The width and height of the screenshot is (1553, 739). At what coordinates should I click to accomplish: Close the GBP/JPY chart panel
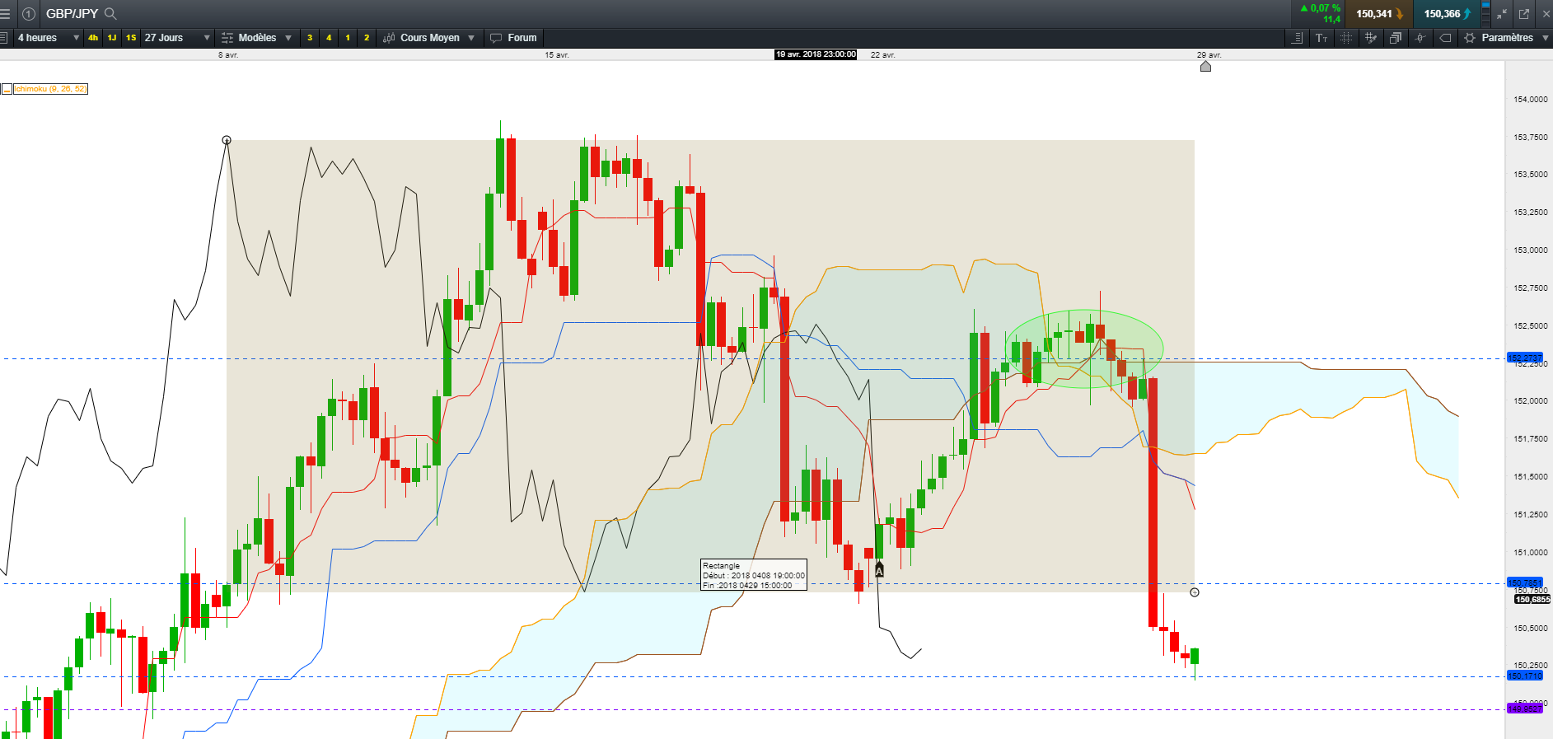1545,14
